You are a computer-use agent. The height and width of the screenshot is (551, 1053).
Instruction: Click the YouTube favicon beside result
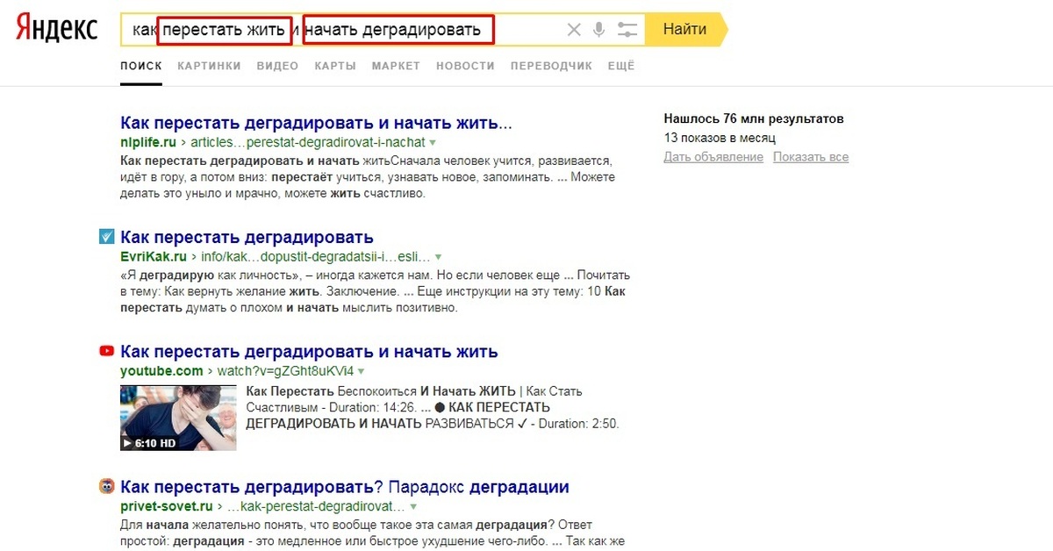pos(106,352)
